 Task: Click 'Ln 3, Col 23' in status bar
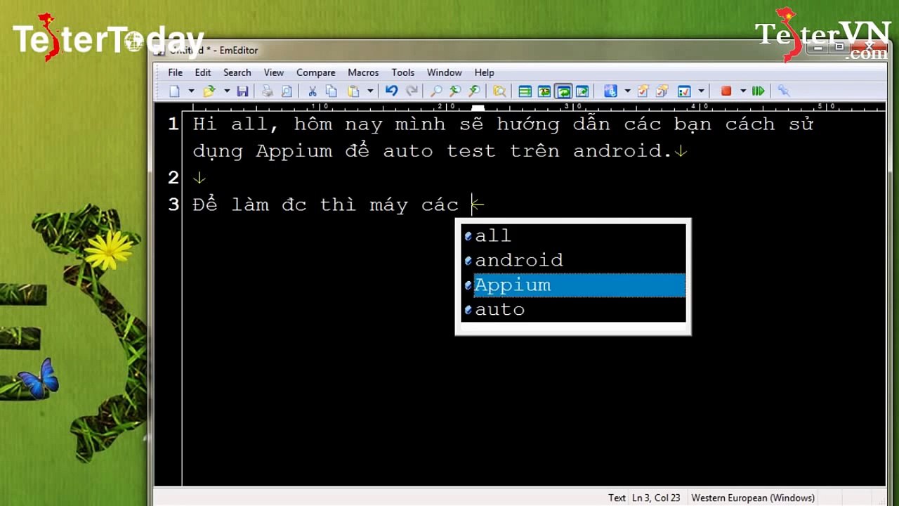656,498
